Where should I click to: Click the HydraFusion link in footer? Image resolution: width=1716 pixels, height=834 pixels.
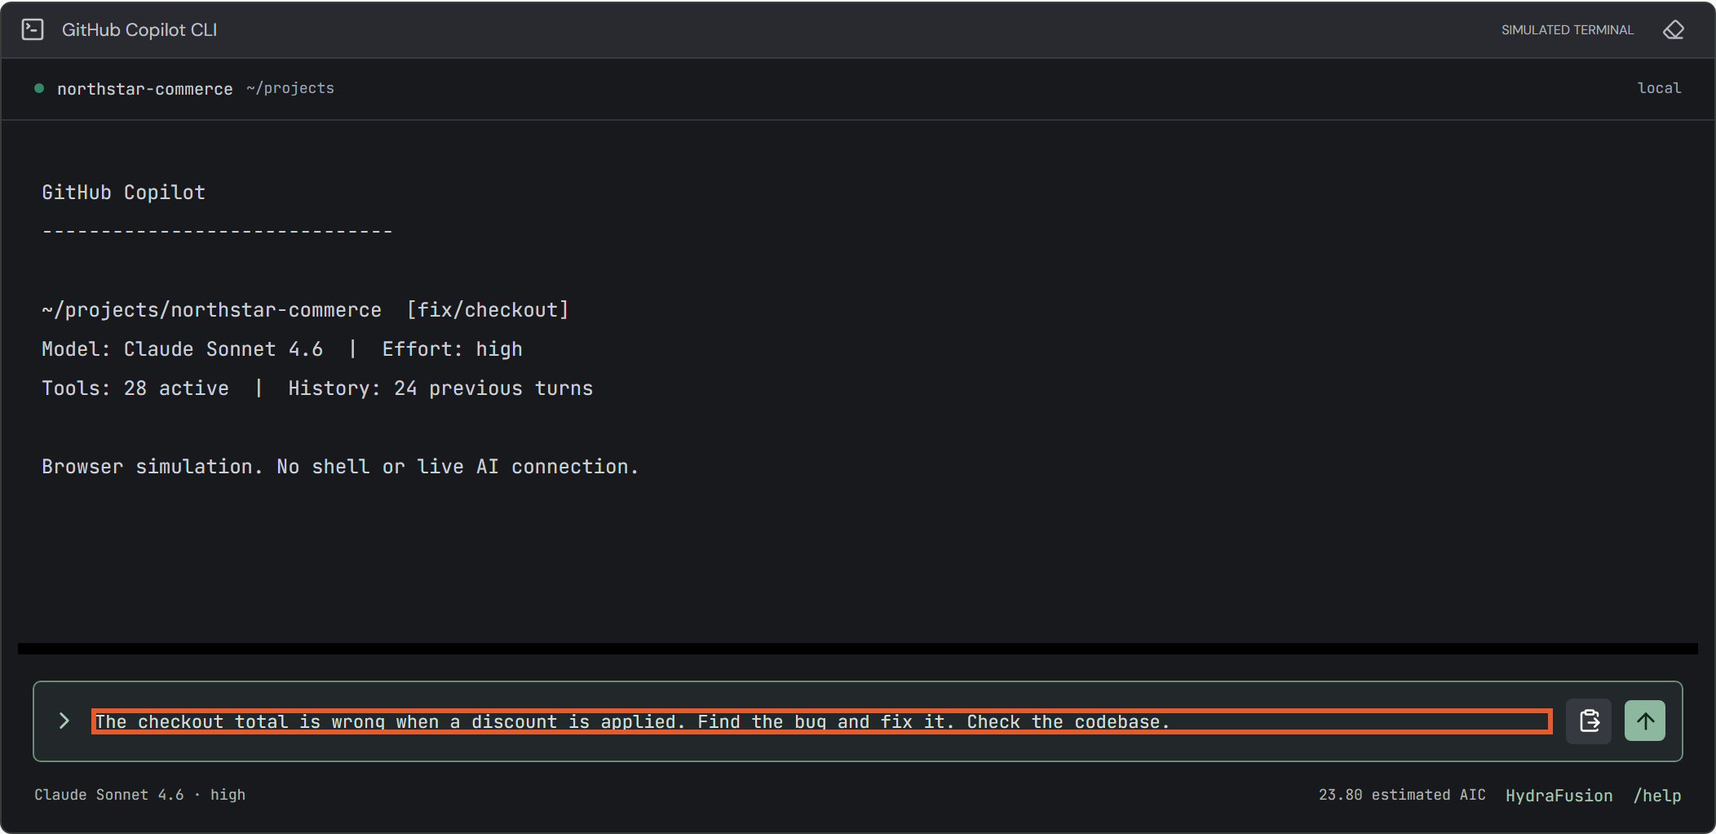(1559, 796)
